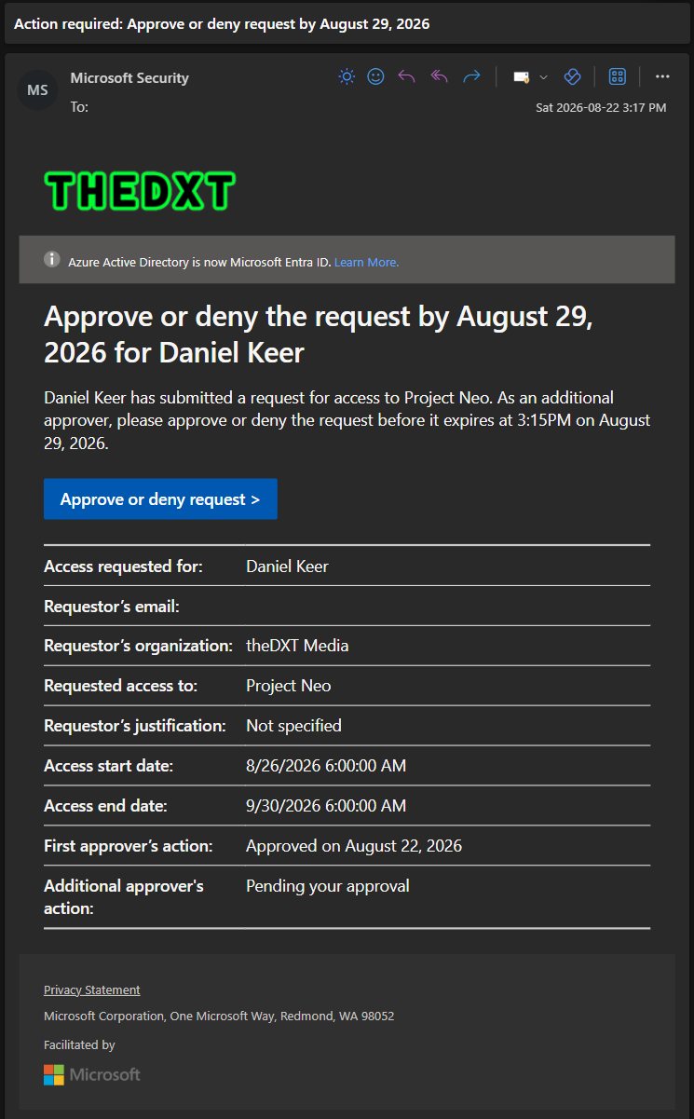694x1119 pixels.
Task: Open the more actions ellipsis menu
Action: coord(662,76)
